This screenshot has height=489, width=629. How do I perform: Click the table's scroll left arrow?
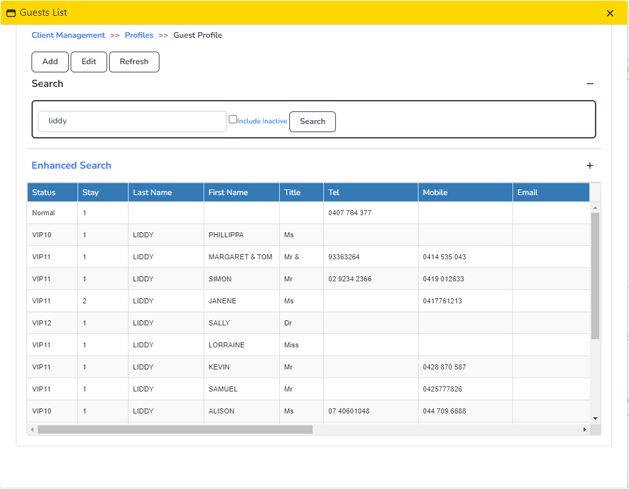pyautogui.click(x=32, y=430)
